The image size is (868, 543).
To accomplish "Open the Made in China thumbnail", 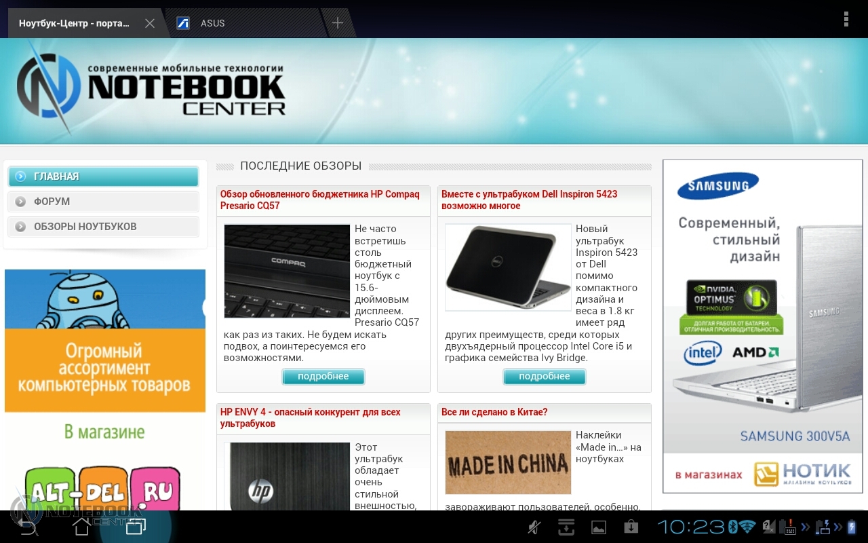I will click(x=508, y=462).
